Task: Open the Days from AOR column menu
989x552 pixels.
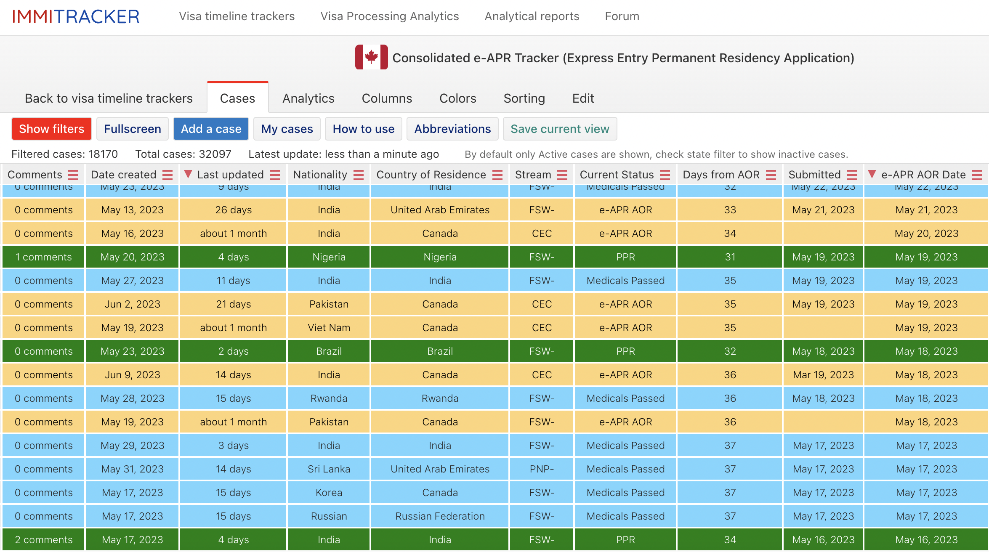Action: coord(771,175)
